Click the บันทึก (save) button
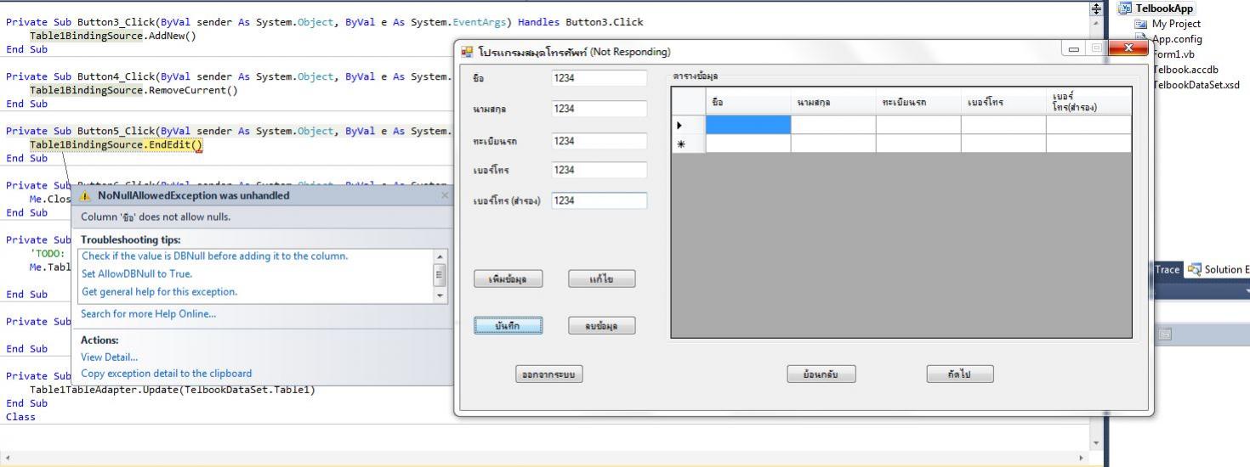 tap(509, 326)
